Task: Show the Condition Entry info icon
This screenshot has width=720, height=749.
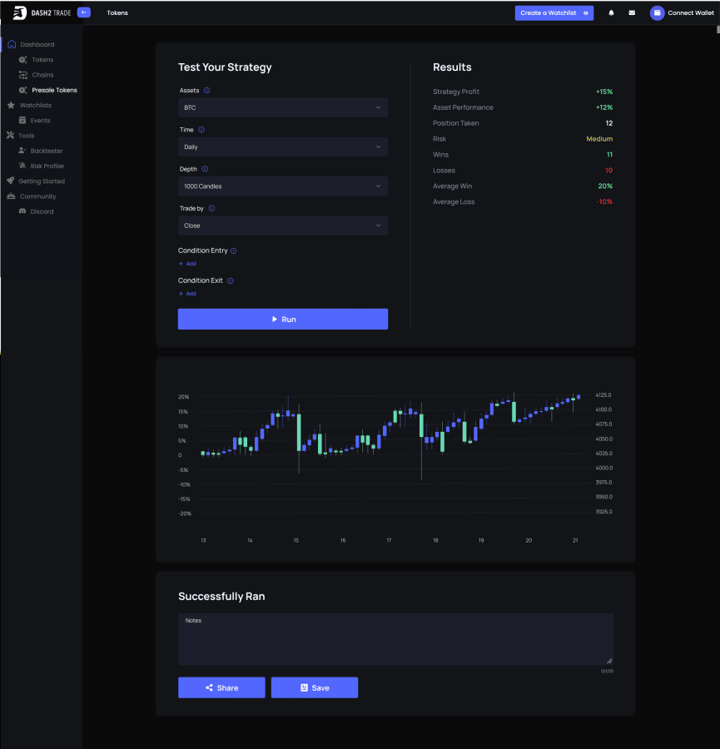Action: click(234, 250)
